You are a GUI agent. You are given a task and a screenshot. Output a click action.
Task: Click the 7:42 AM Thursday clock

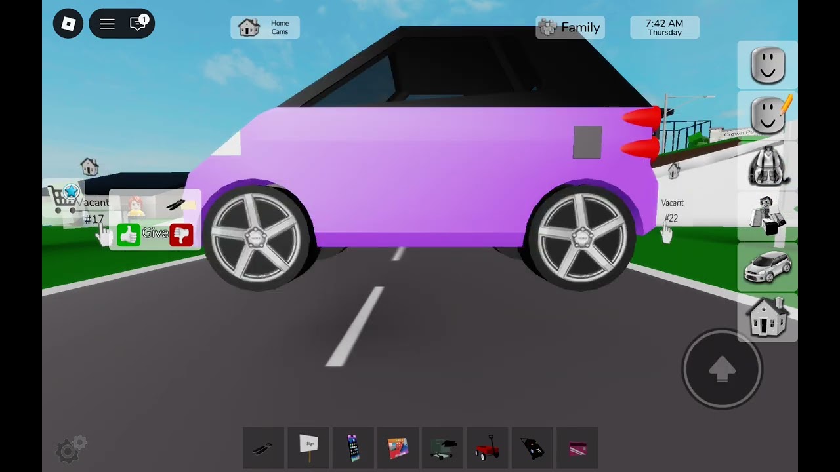pos(664,28)
